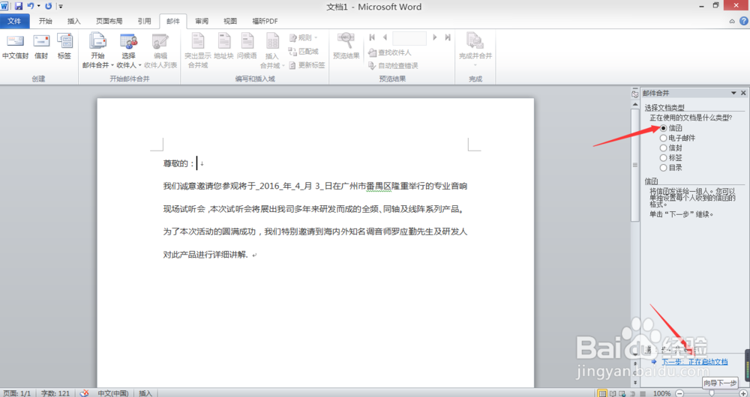
Task: Click the Full Screen Reading view icon
Action: point(612,393)
